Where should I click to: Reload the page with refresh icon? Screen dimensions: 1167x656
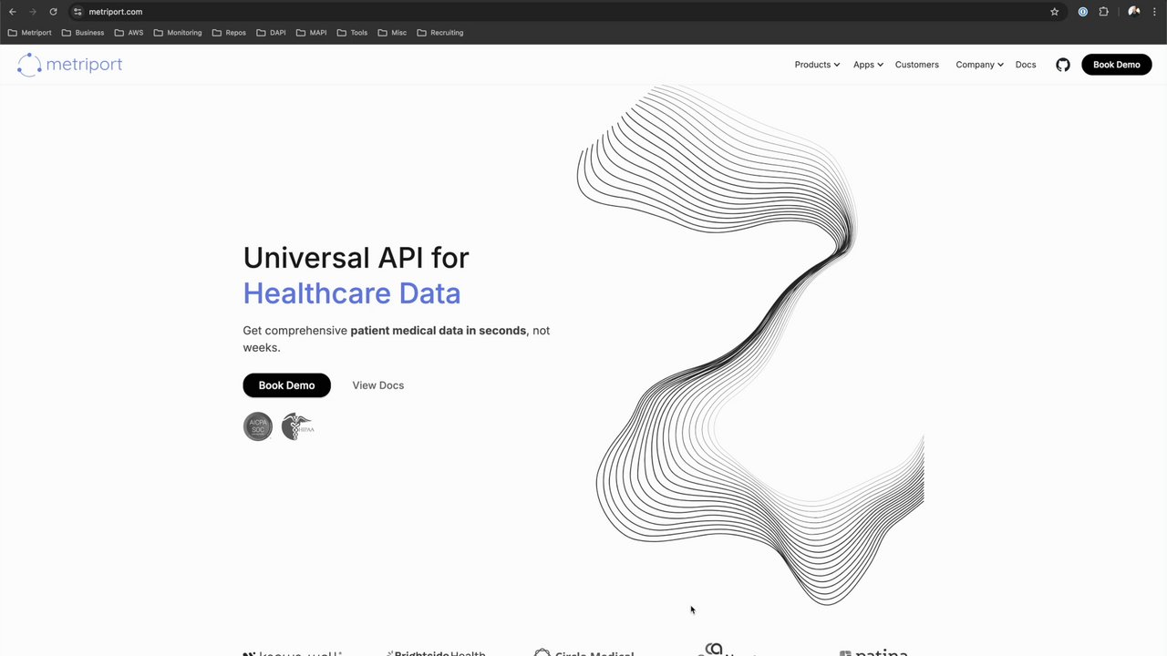53,12
